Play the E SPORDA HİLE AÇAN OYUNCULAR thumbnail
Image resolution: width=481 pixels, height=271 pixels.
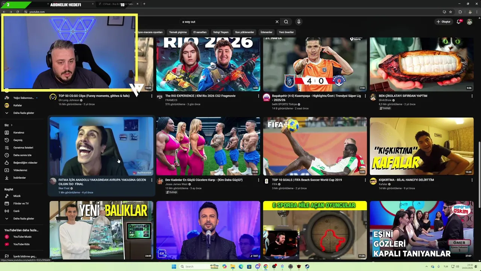pos(315,230)
